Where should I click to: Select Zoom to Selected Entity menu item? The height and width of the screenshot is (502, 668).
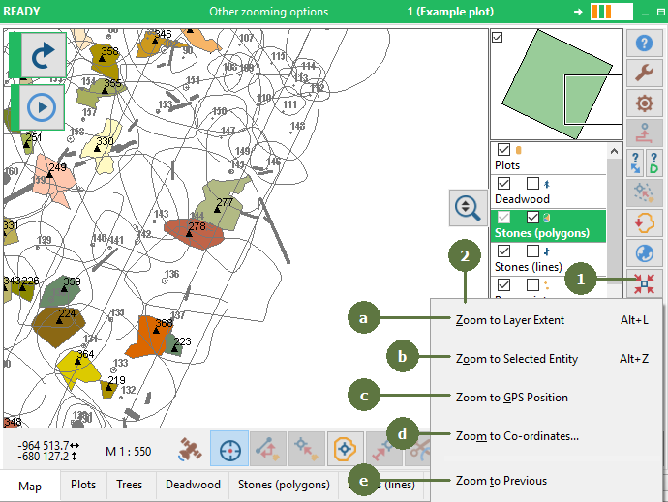tap(516, 359)
